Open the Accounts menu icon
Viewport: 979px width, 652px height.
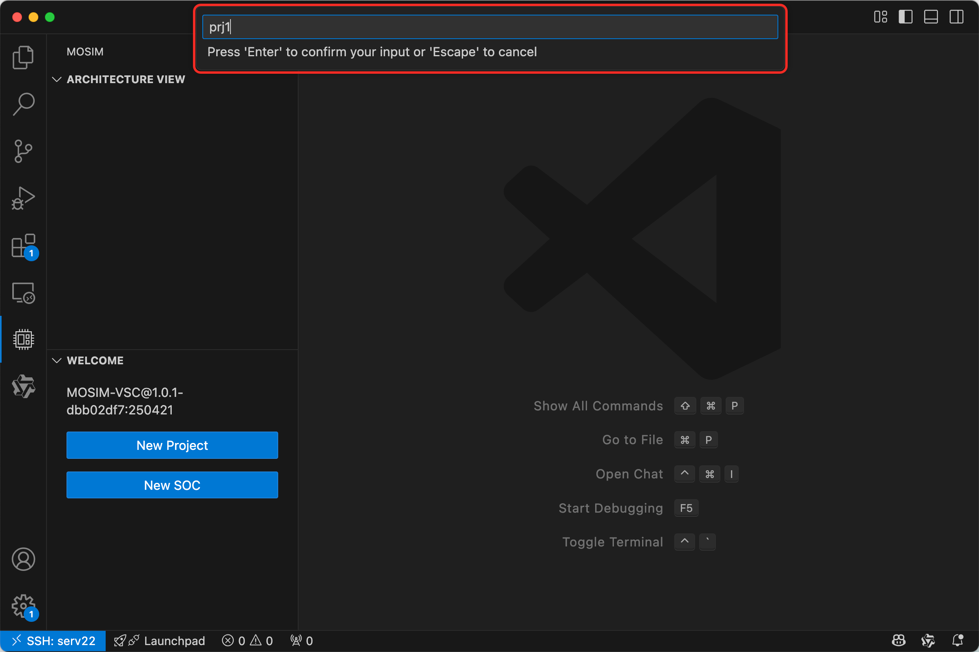tap(23, 559)
